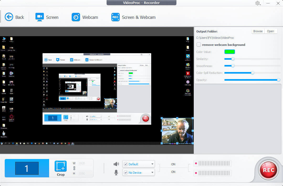The image size is (283, 186).
Task: Toggle speaker ON switch
Action: [x=173, y=164]
